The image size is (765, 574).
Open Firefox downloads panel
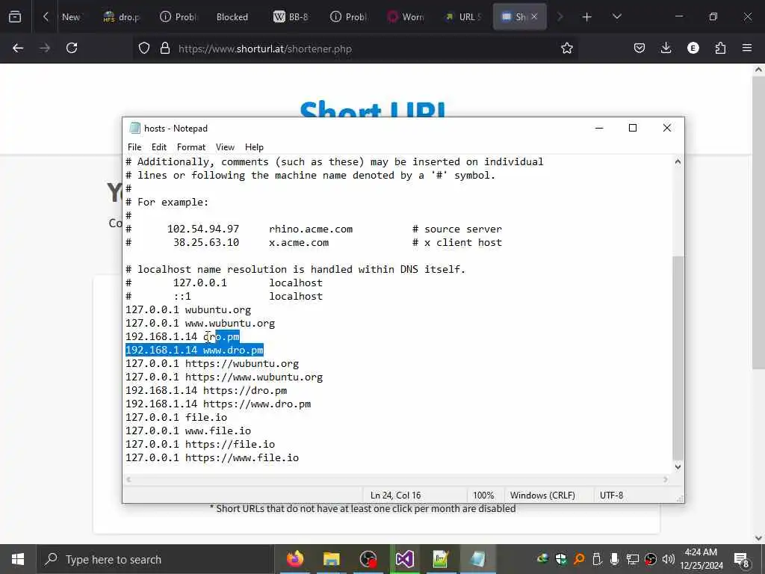(666, 49)
